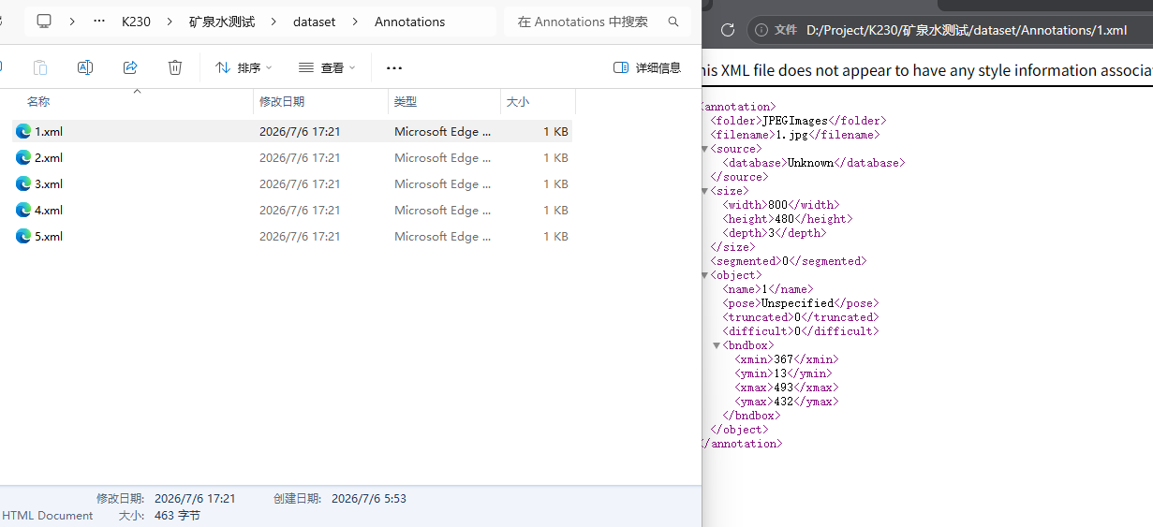Click the 1.jpg filename value in the XML

click(x=791, y=135)
